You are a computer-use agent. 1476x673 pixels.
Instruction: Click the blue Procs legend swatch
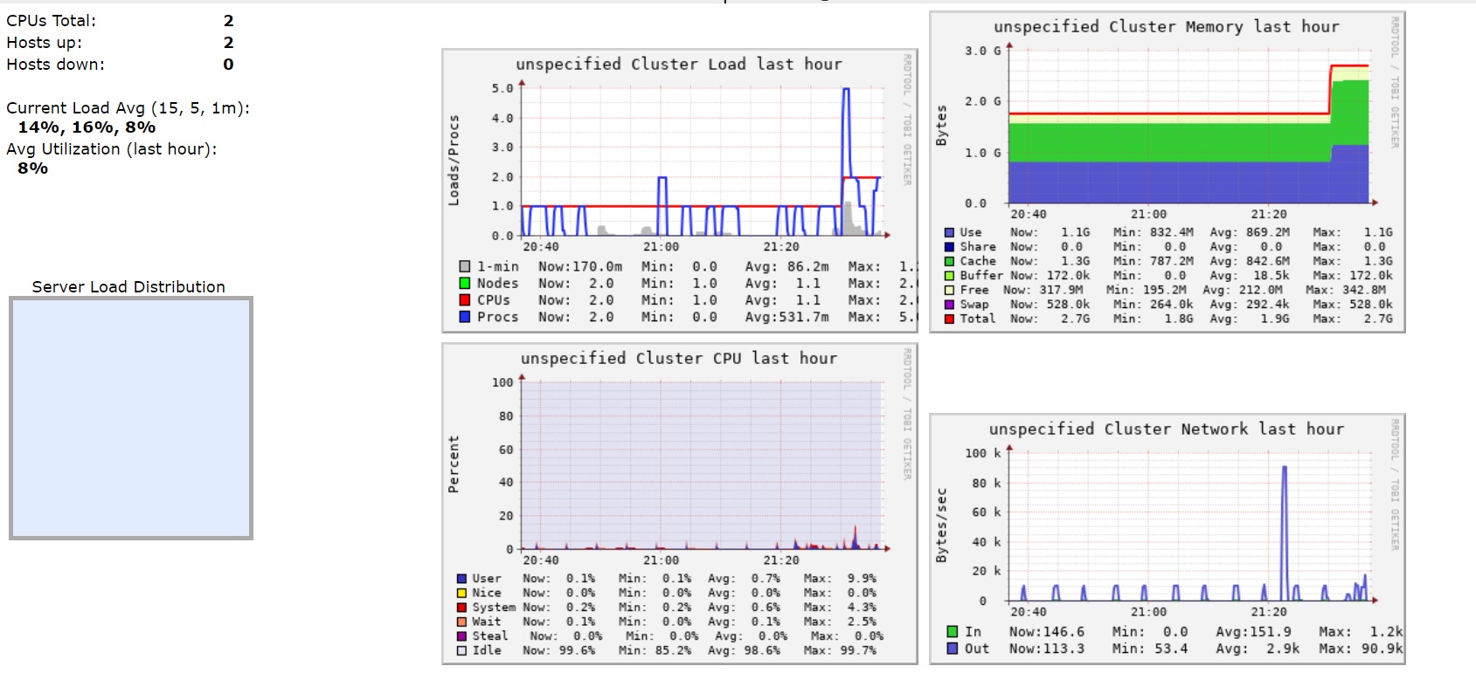[465, 317]
